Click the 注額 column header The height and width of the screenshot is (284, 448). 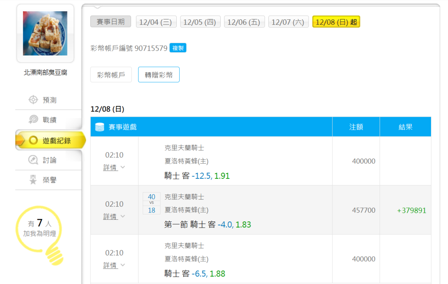click(x=356, y=127)
